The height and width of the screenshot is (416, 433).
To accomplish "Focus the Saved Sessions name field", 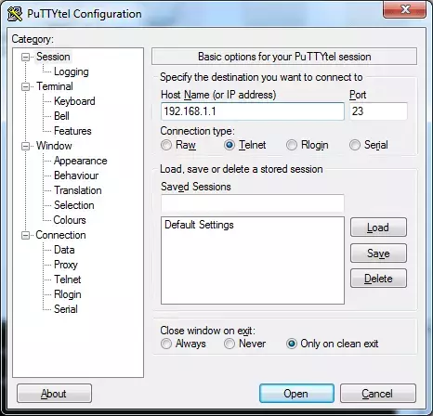I will [253, 203].
